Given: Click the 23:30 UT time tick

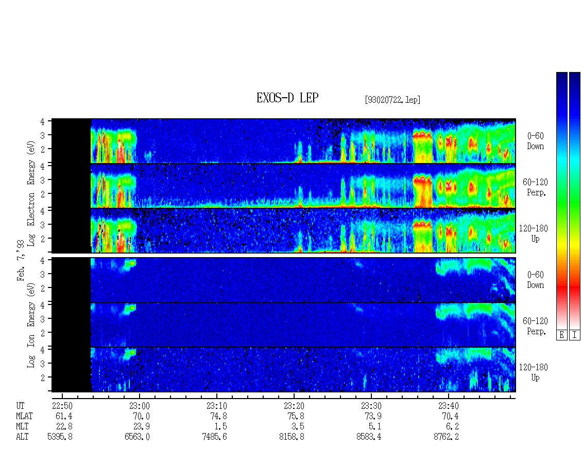Looking at the screenshot, I should point(371,406).
